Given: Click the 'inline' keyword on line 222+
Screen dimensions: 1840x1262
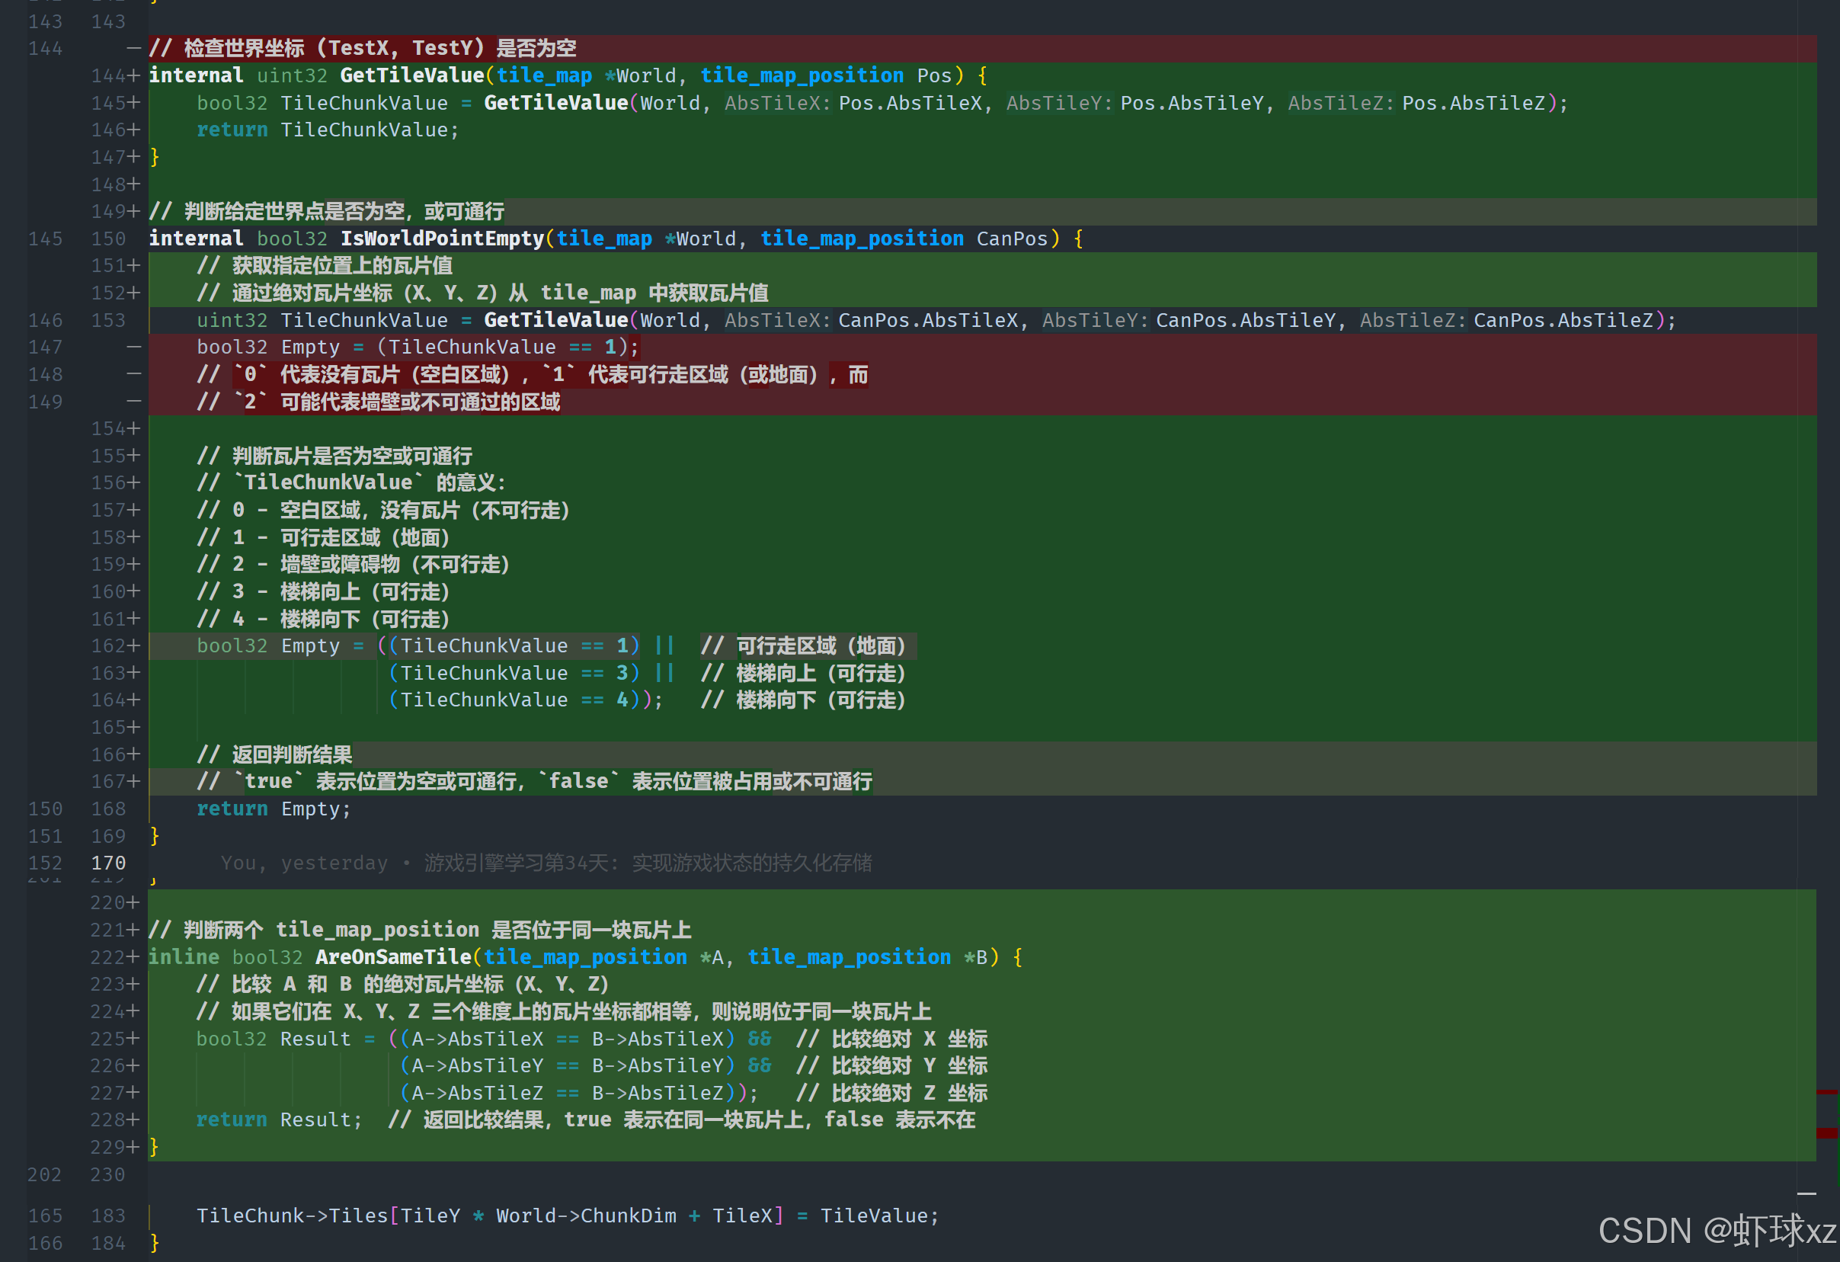Looking at the screenshot, I should 184,957.
